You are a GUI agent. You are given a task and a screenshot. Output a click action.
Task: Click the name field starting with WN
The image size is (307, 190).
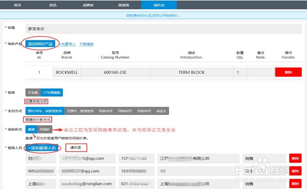pyautogui.click(x=41, y=171)
